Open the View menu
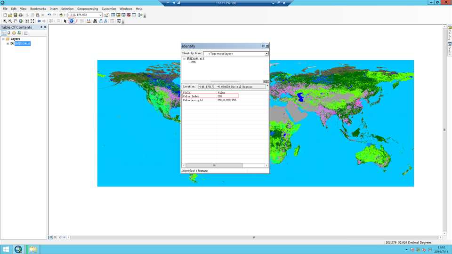Screen dimensions: 452x254 click(23, 8)
